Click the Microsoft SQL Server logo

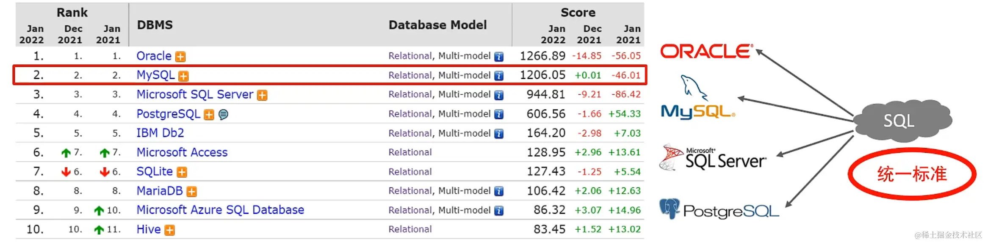pos(714,157)
